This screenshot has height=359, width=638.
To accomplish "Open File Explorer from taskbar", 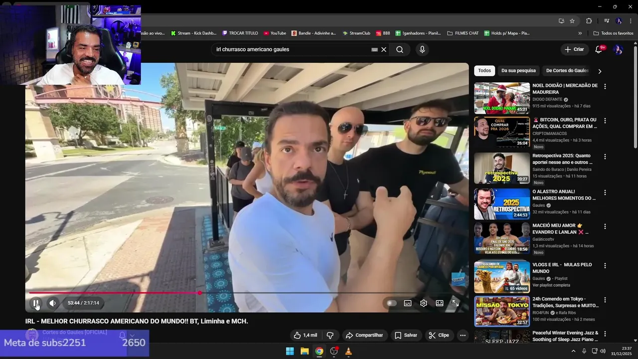I will pyautogui.click(x=305, y=351).
